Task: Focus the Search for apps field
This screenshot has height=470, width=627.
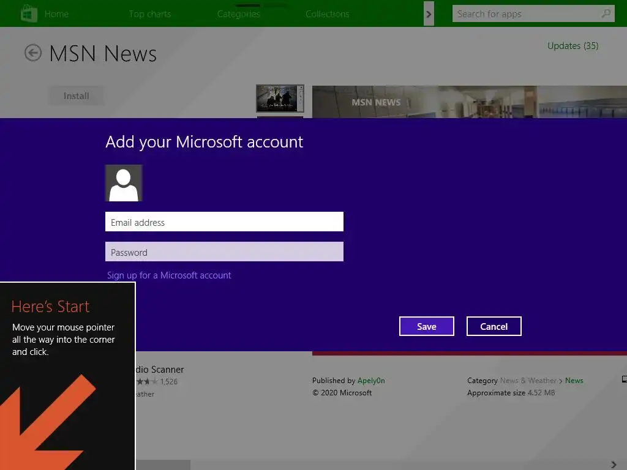Action: (533, 14)
